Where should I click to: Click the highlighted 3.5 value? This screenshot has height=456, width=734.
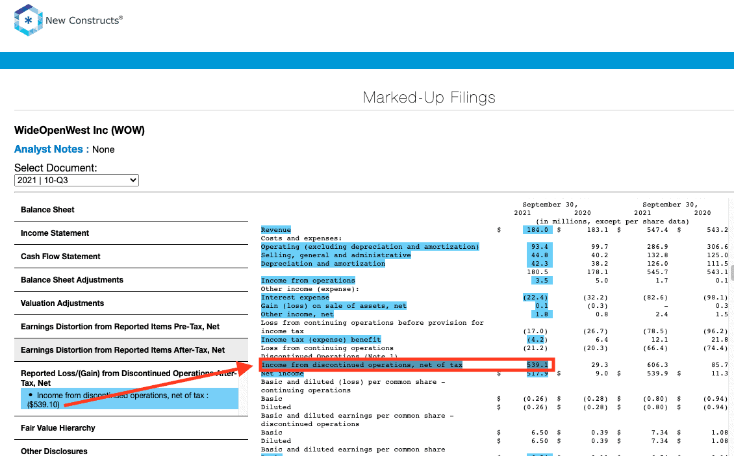point(542,281)
